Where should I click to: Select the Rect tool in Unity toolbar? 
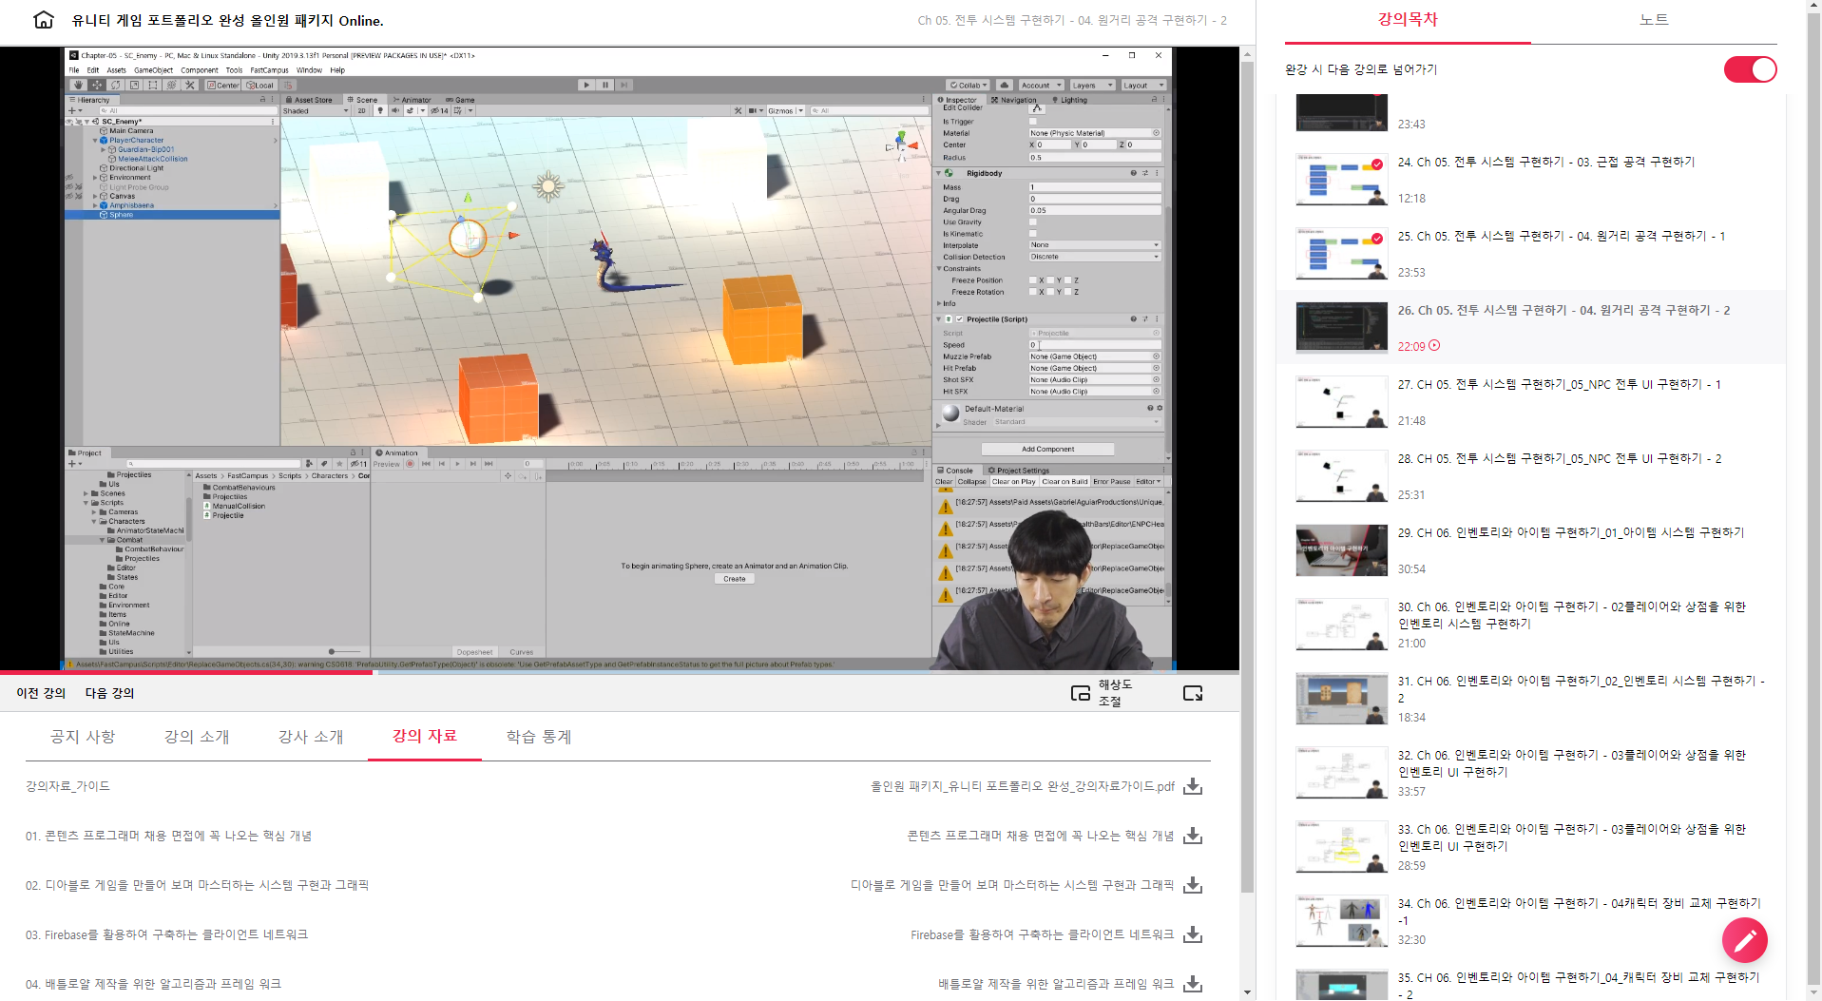152,85
